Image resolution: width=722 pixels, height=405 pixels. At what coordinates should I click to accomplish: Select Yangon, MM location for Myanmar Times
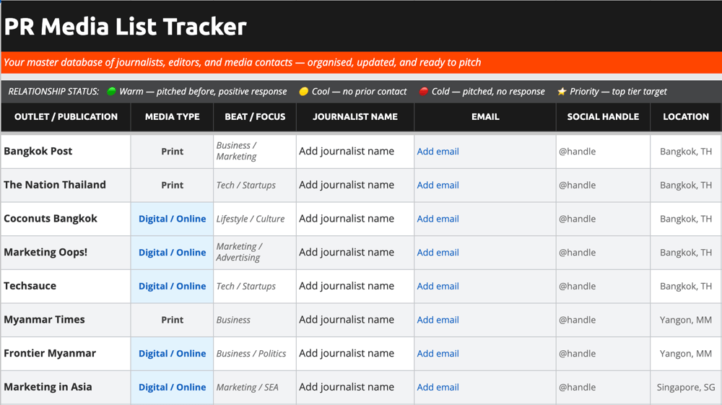(x=686, y=319)
